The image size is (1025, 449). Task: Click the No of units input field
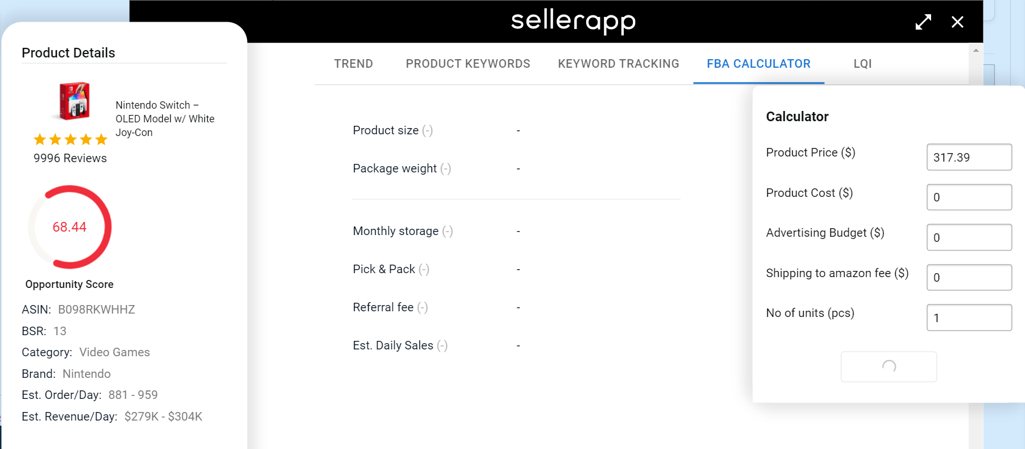pyautogui.click(x=969, y=318)
